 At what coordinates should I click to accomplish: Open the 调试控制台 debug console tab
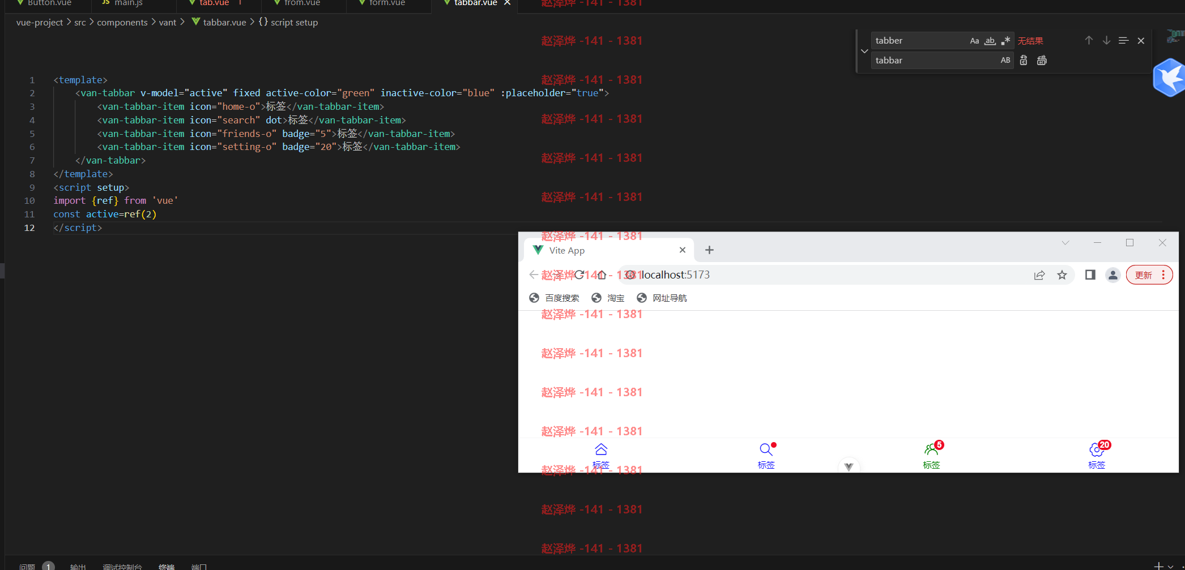tap(122, 566)
